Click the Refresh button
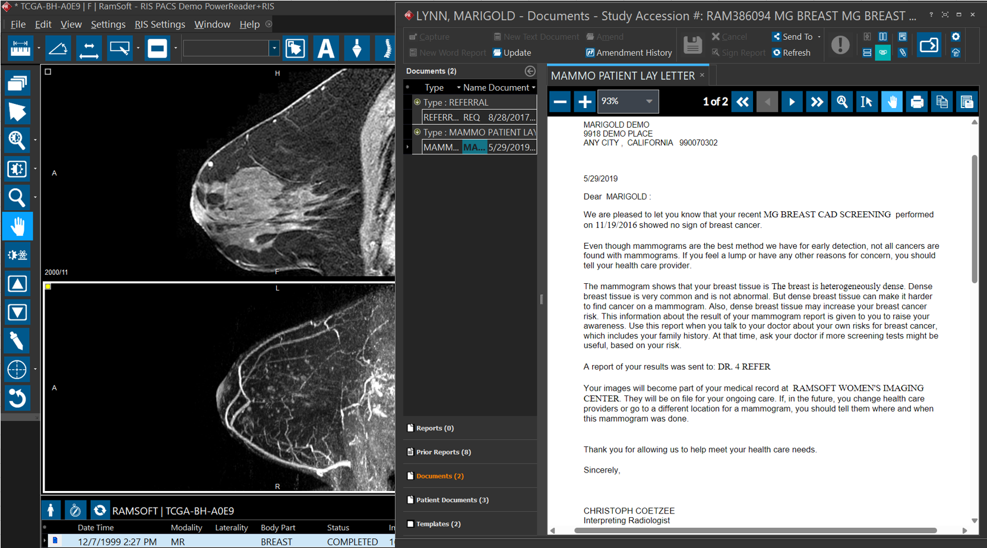The image size is (987, 548). 792,53
